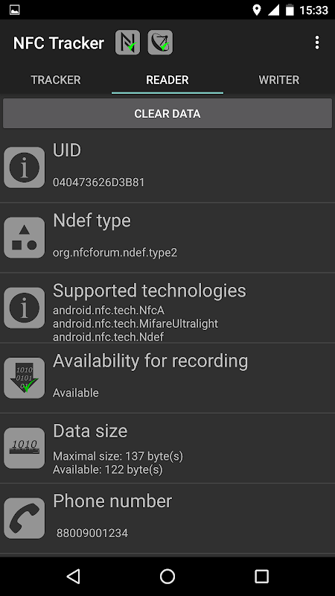Open the three-dot overflow menu
The width and height of the screenshot is (335, 596).
(317, 42)
